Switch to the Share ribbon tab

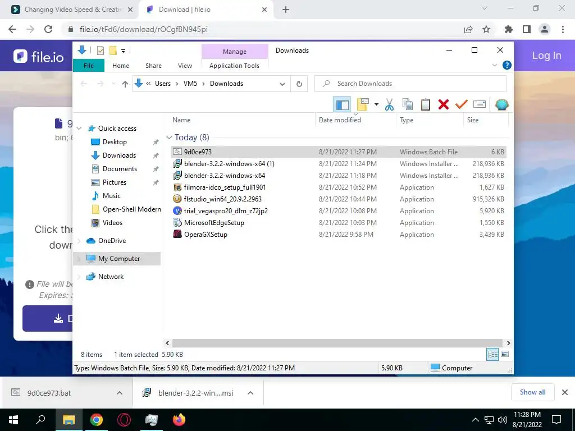click(153, 66)
